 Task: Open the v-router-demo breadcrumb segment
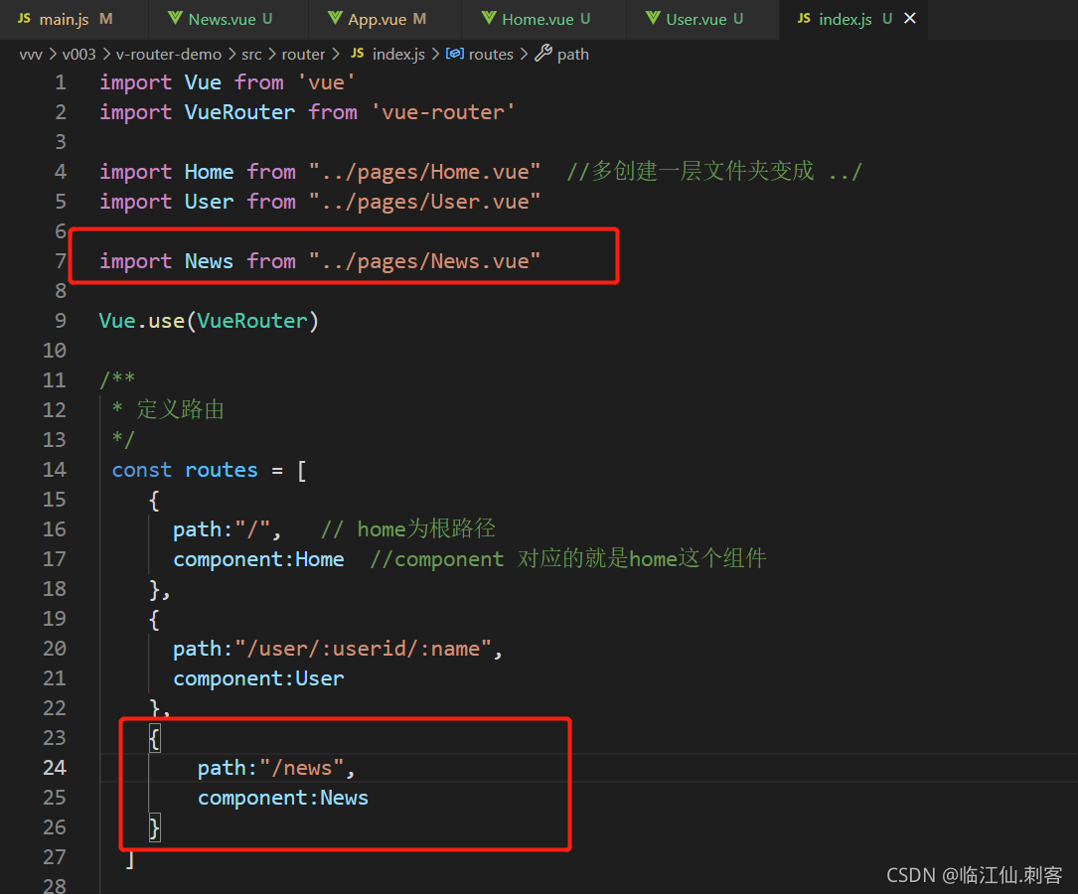point(169,55)
